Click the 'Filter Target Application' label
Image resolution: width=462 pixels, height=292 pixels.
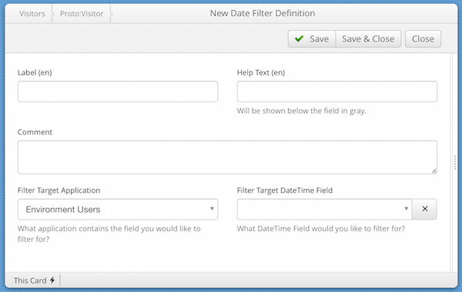click(x=59, y=191)
